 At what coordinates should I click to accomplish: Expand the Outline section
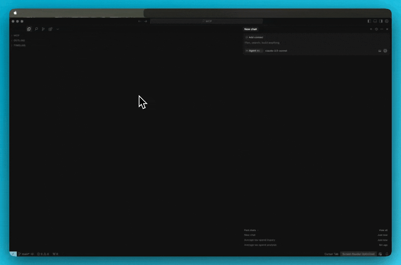coord(19,40)
